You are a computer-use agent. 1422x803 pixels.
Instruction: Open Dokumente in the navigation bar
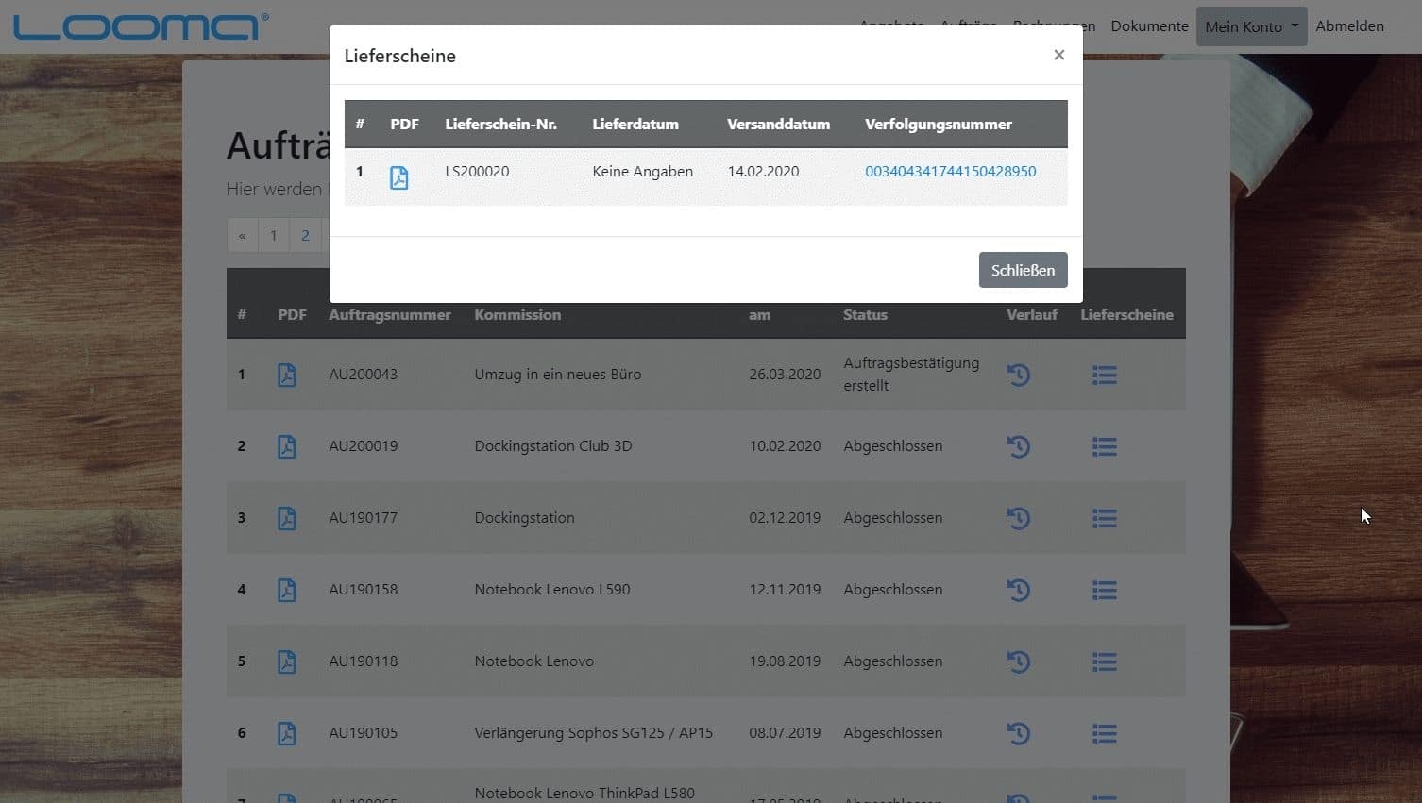point(1149,26)
